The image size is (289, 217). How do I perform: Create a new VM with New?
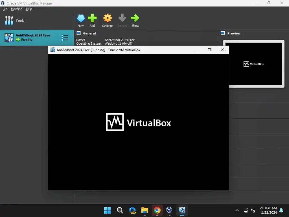[80, 20]
